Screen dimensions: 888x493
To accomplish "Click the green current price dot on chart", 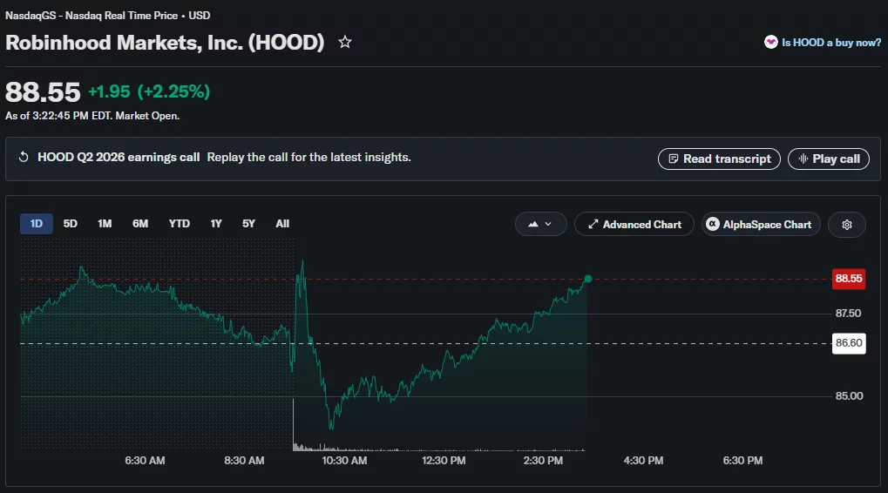I will [588, 279].
